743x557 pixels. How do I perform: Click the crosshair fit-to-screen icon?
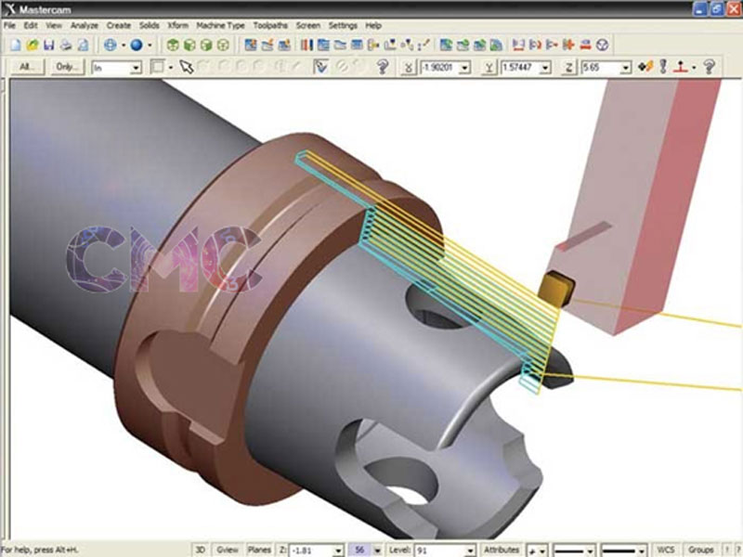[x=110, y=45]
